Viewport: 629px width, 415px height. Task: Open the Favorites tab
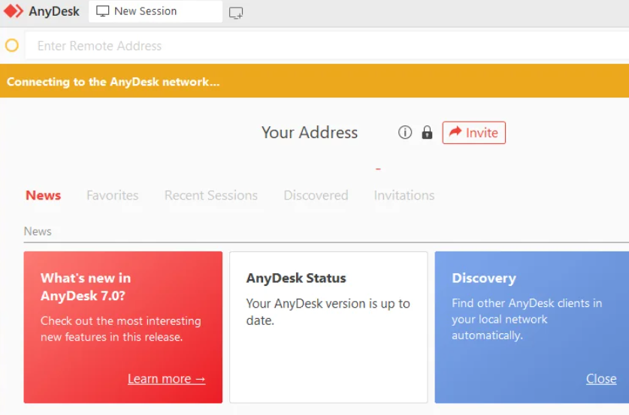pos(112,195)
